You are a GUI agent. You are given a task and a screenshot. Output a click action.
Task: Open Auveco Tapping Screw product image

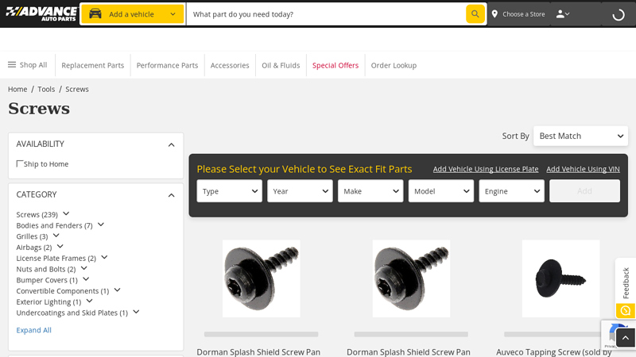click(x=561, y=278)
